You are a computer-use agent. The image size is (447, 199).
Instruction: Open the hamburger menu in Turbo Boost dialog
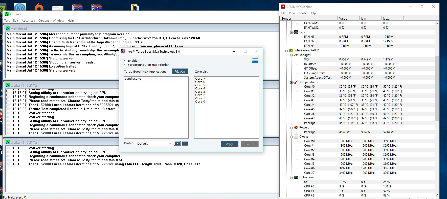pyautogui.click(x=255, y=61)
